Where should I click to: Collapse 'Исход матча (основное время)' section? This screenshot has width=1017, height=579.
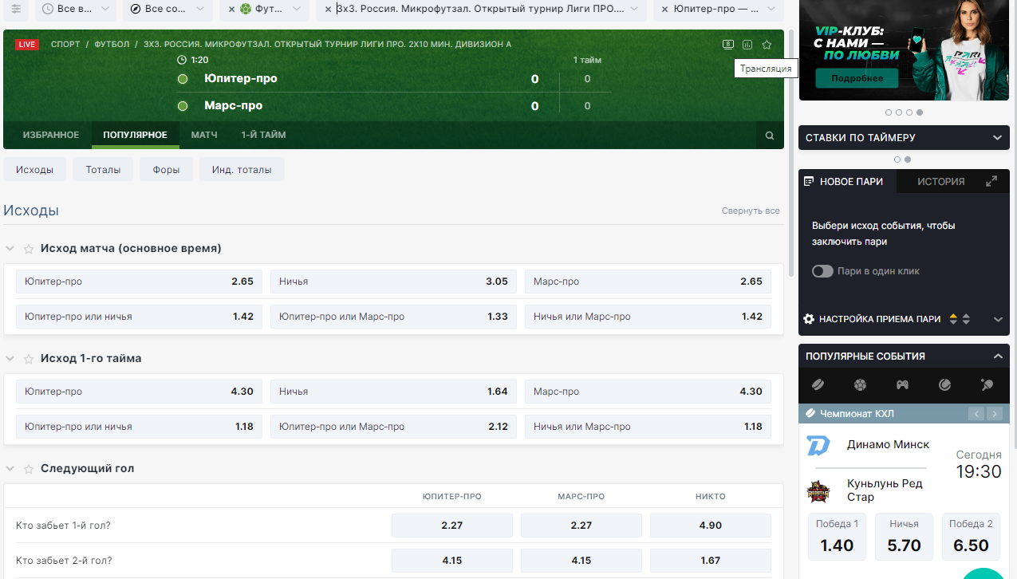10,249
